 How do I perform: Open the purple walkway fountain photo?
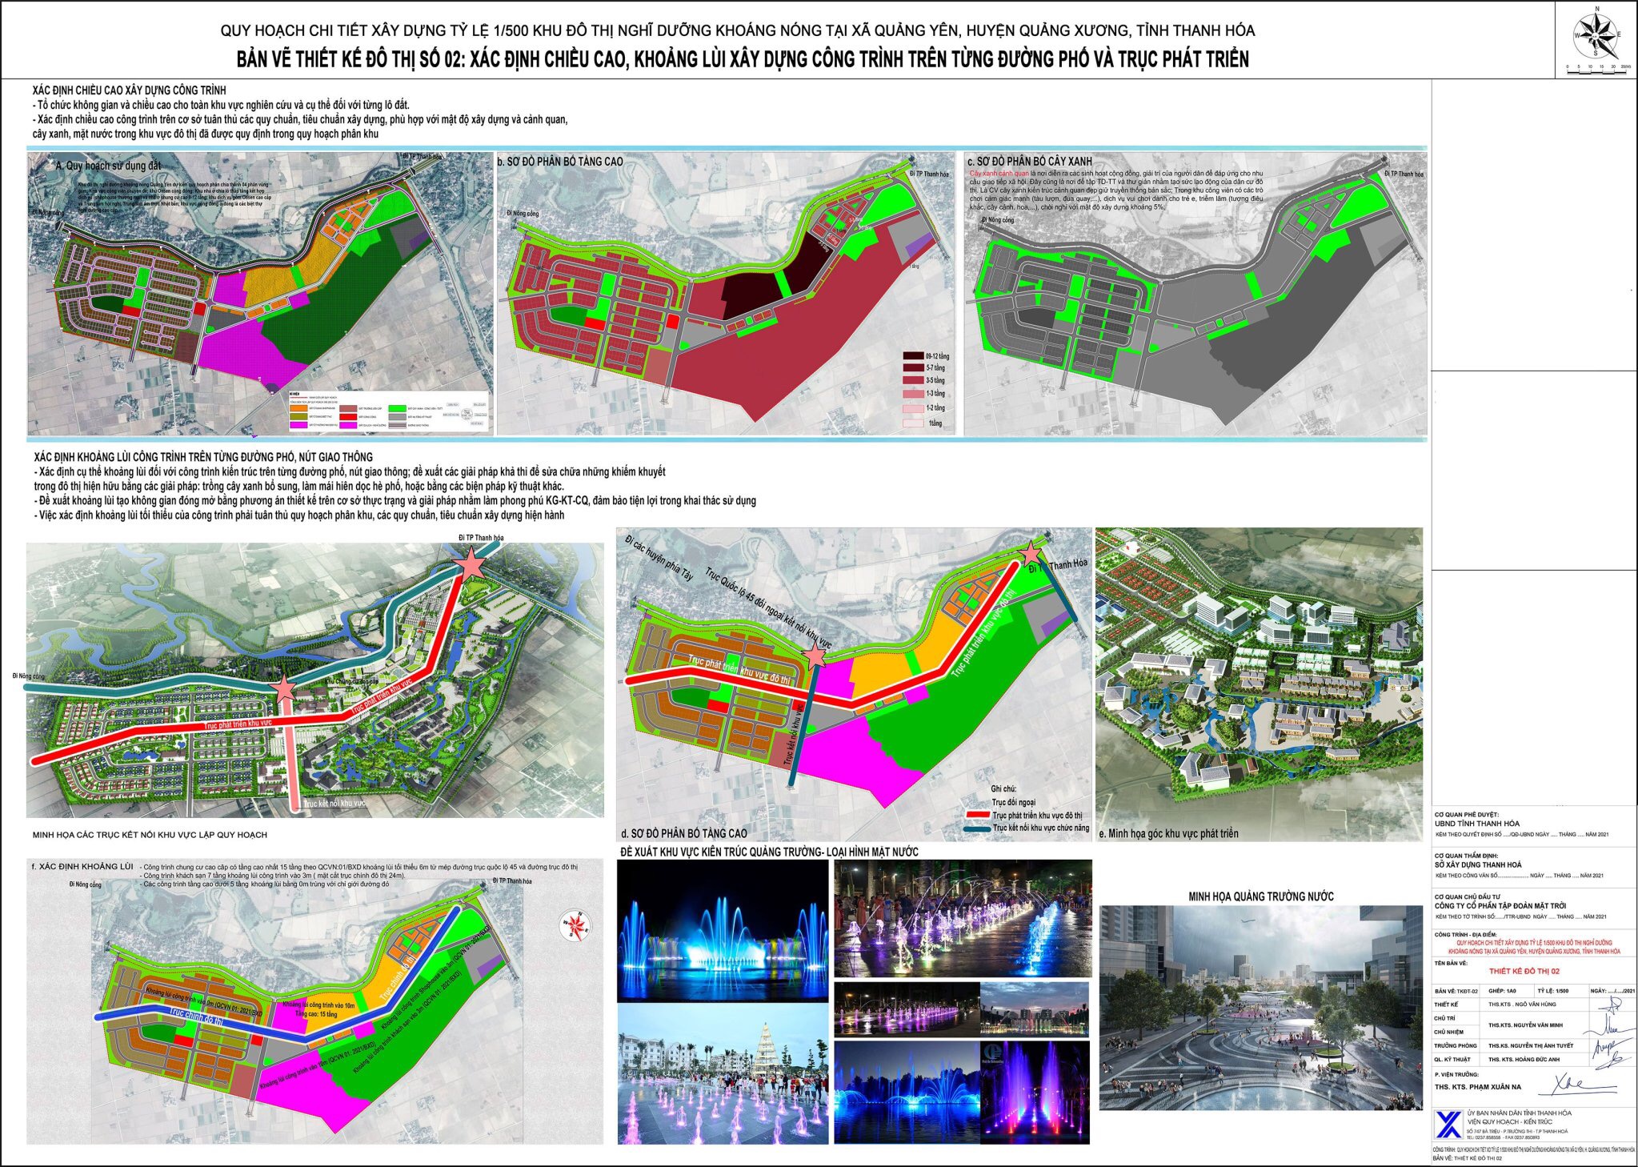tap(963, 919)
